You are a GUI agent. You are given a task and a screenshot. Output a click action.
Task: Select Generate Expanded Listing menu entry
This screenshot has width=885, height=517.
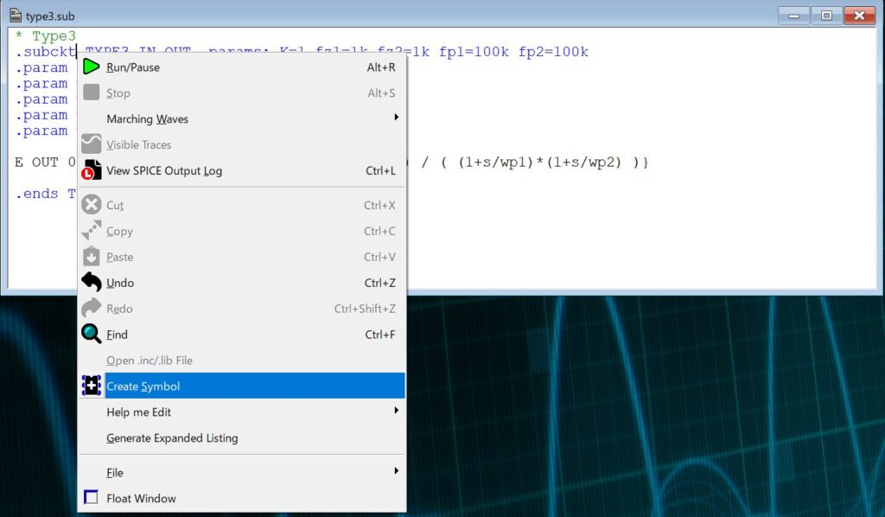pyautogui.click(x=172, y=438)
